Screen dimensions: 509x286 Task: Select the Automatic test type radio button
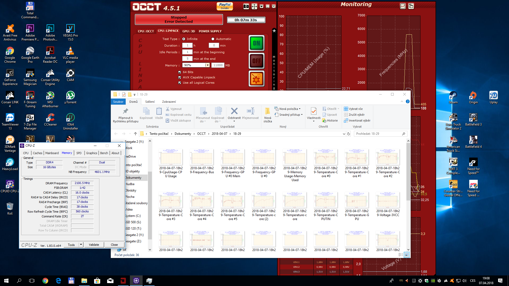tap(213, 39)
